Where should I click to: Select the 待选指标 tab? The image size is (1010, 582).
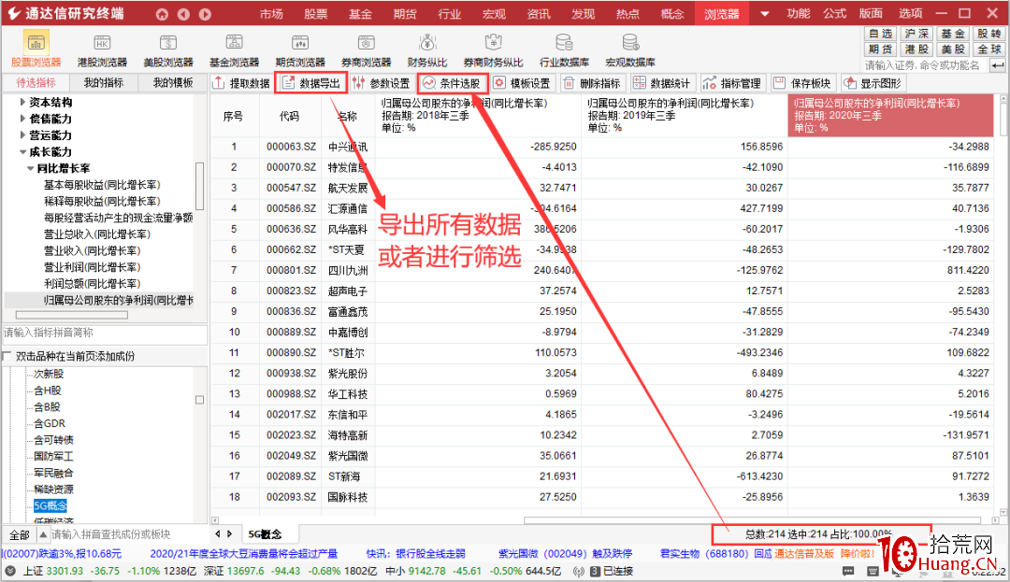(36, 82)
